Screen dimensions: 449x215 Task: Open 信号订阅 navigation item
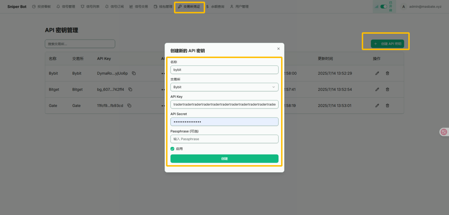114,6
